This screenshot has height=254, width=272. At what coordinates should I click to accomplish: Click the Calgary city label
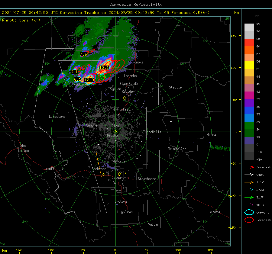pyautogui.click(x=118, y=178)
